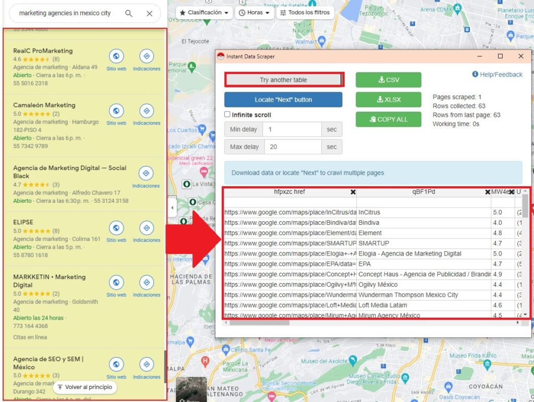
Task: Click the Min delay input field
Action: point(293,129)
